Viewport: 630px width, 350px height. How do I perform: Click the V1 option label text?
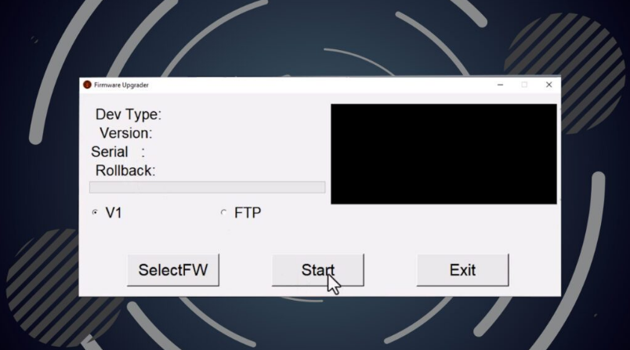pos(114,213)
